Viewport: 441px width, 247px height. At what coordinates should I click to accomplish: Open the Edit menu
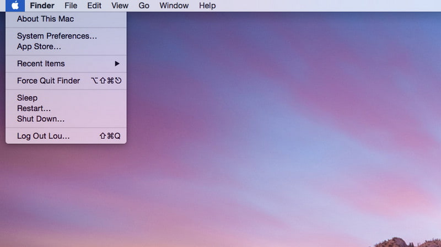[94, 6]
